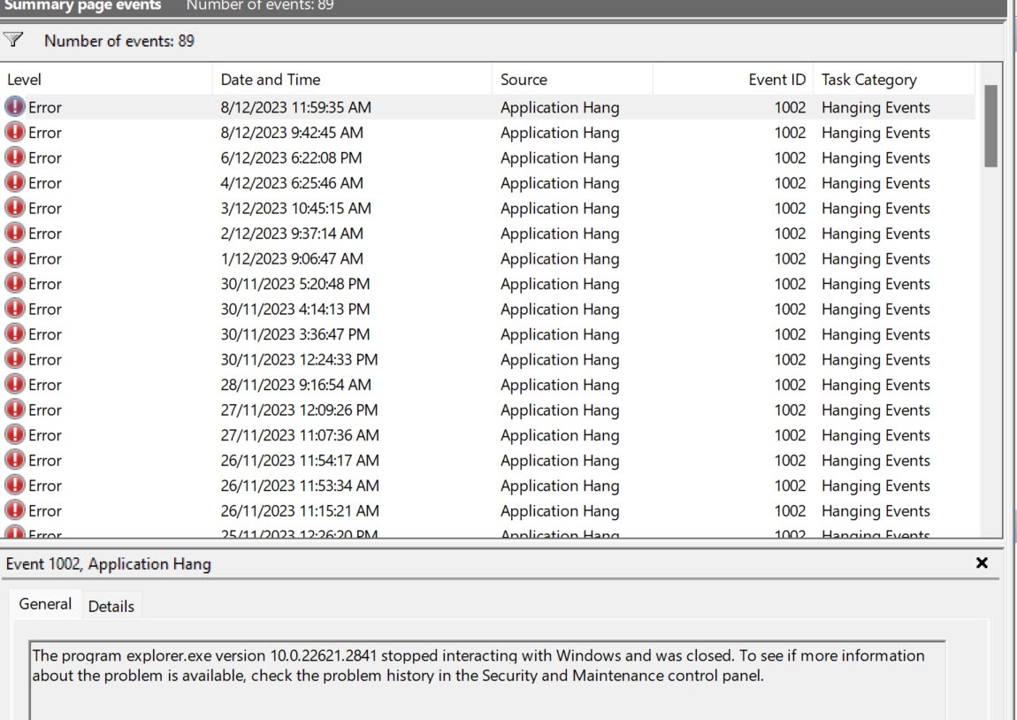Image resolution: width=1017 pixels, height=720 pixels.
Task: Click error icon for 26/11/2023 11:54:17 AM event
Action: 14,460
